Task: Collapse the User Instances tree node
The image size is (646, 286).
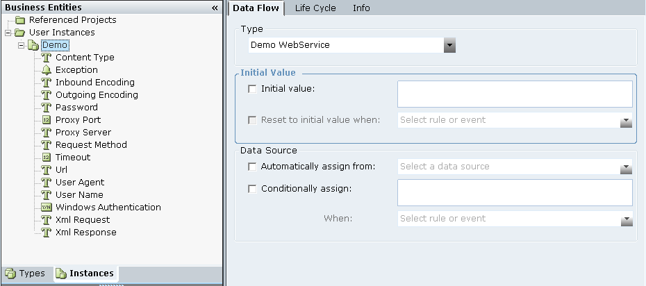Action: pyautogui.click(x=8, y=33)
